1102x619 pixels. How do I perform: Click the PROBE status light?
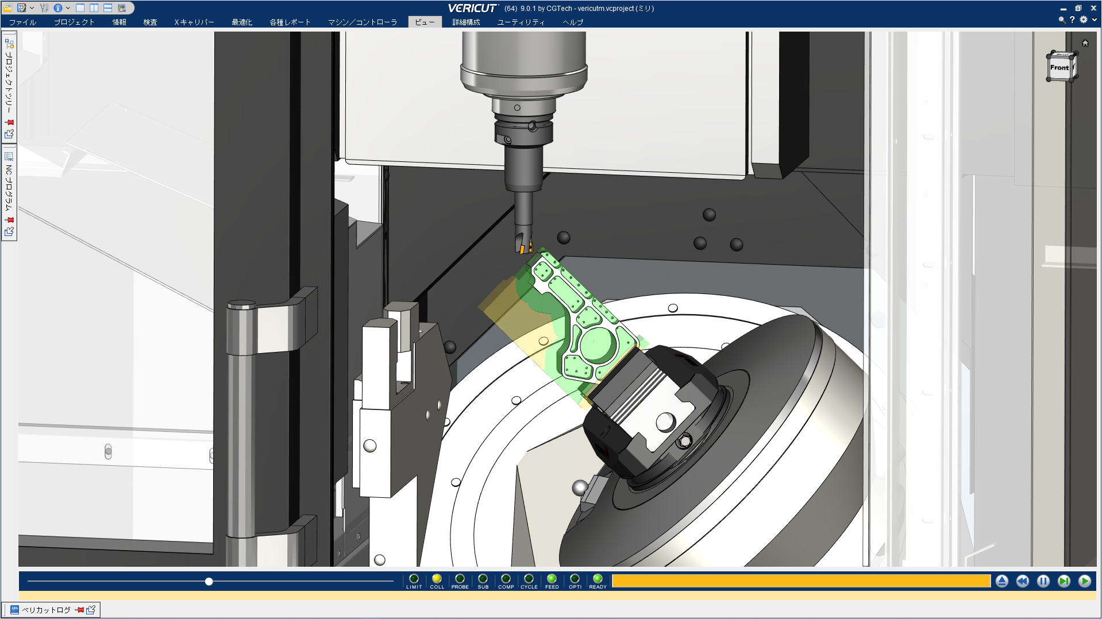pos(460,579)
